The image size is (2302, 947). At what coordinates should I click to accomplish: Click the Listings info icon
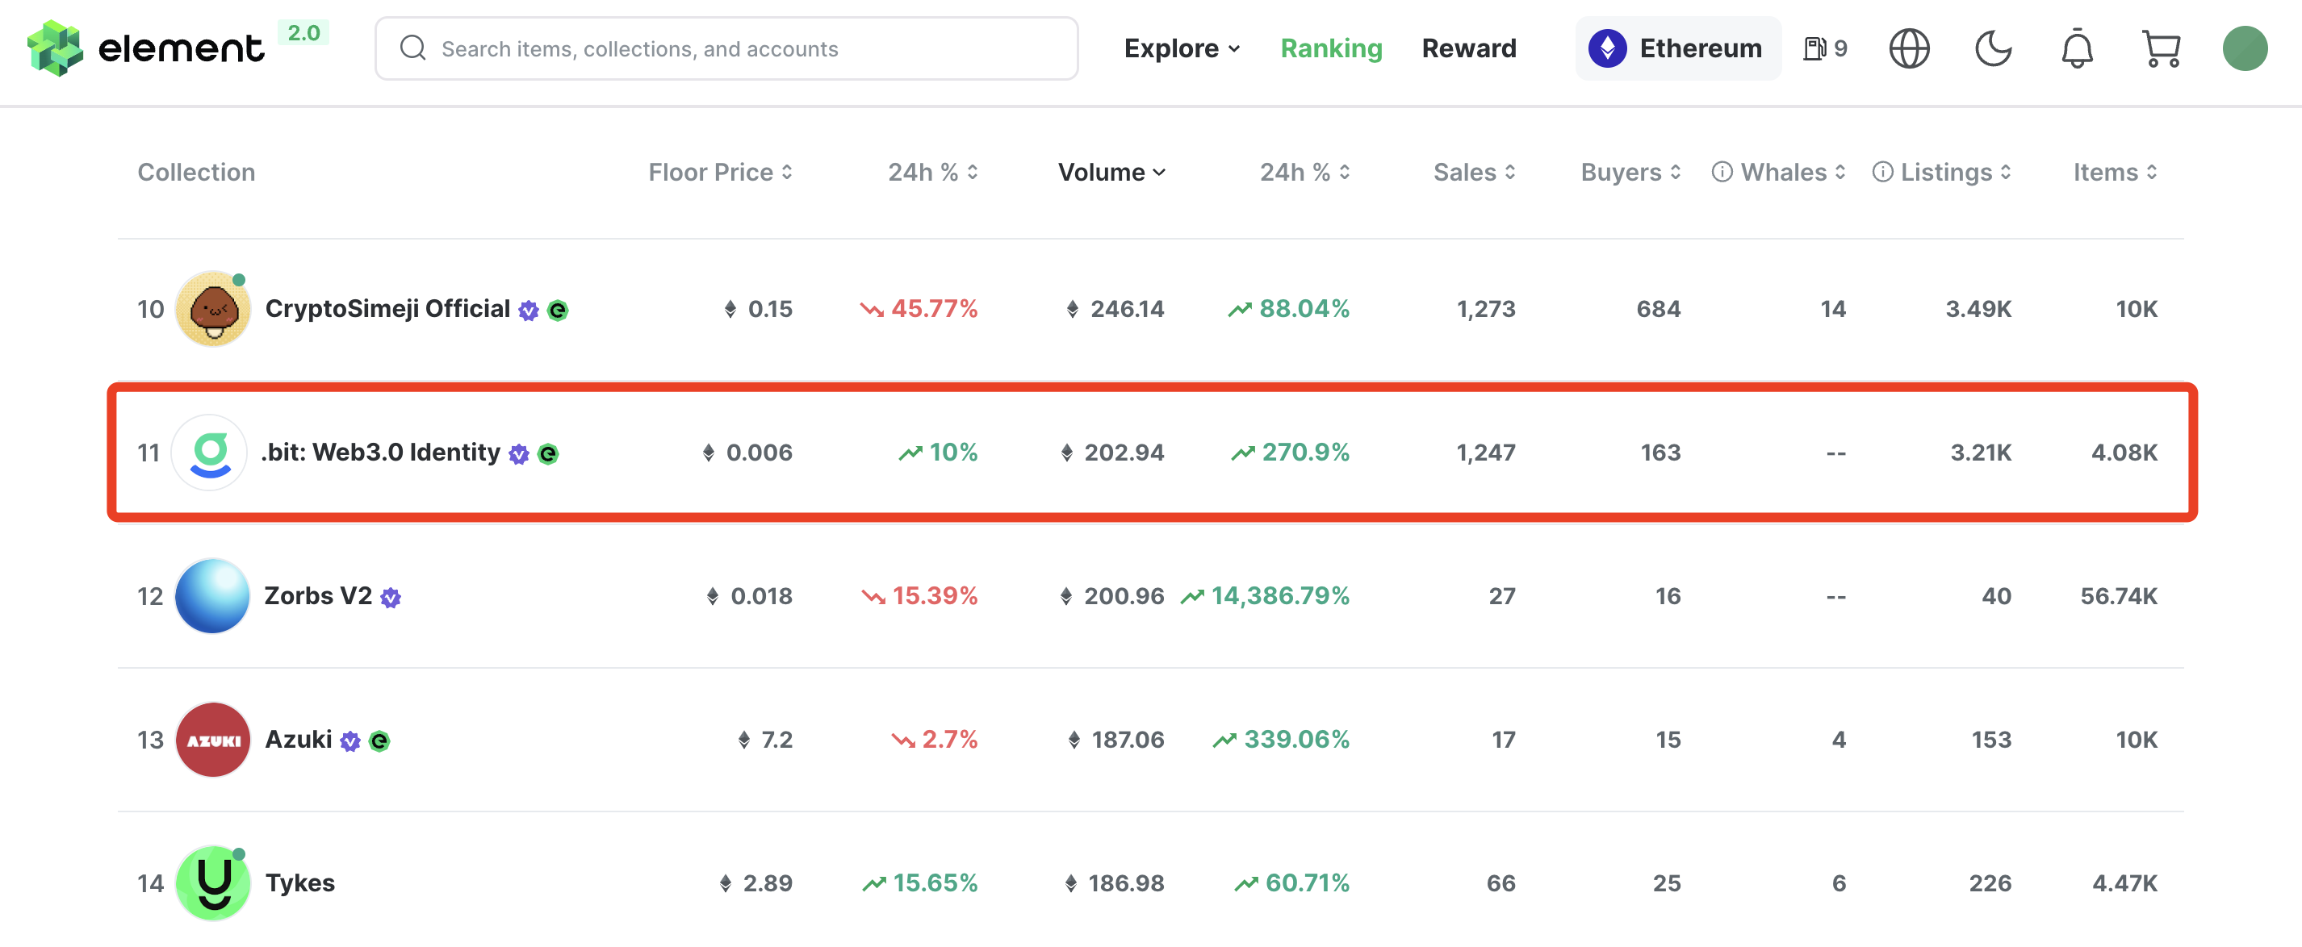click(1881, 172)
